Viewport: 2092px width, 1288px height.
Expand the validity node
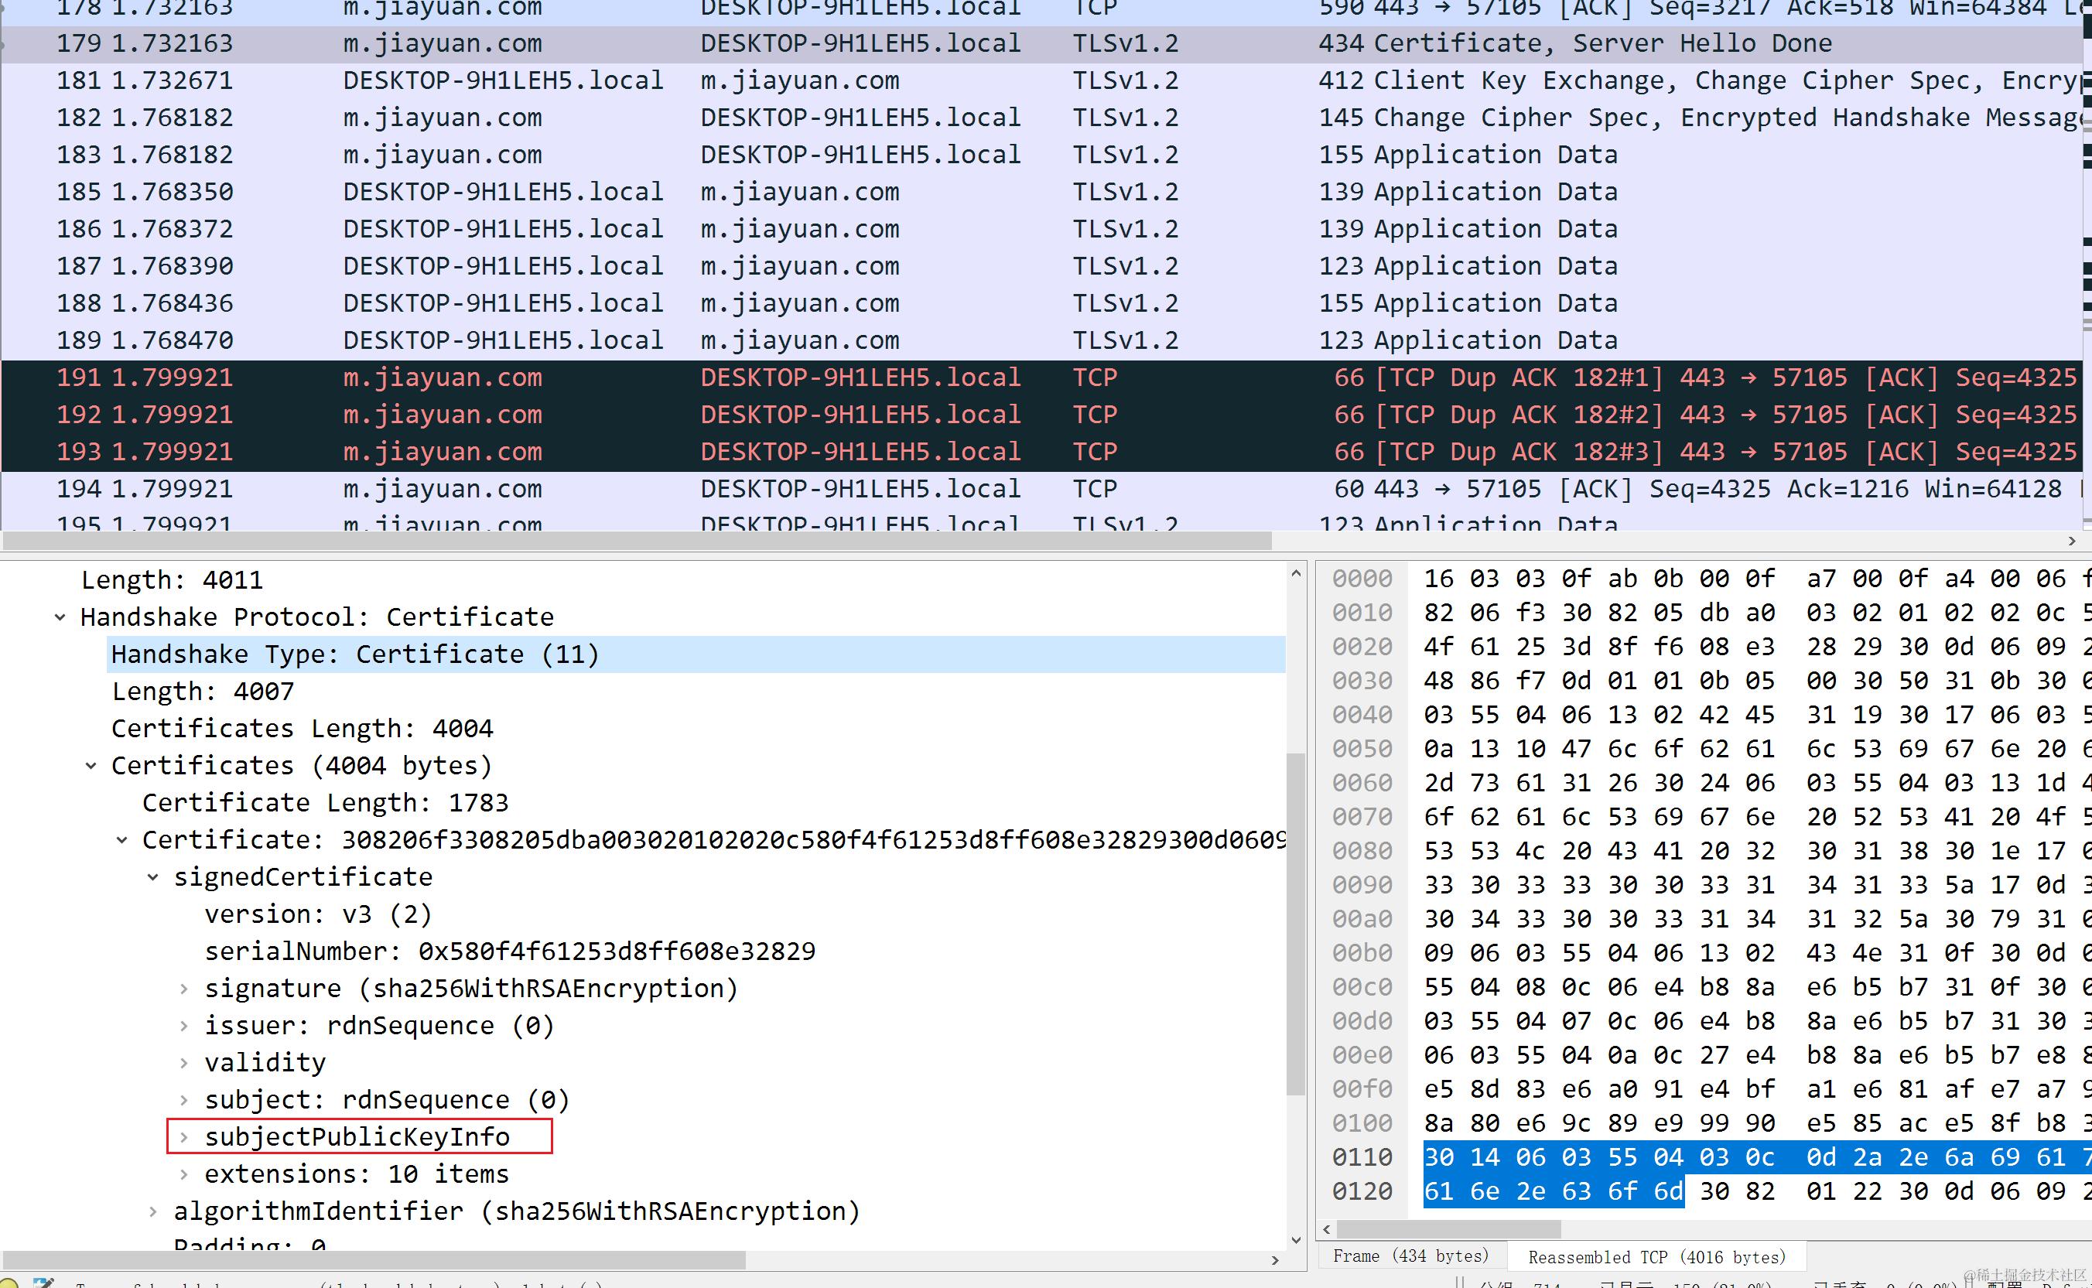click(183, 1063)
